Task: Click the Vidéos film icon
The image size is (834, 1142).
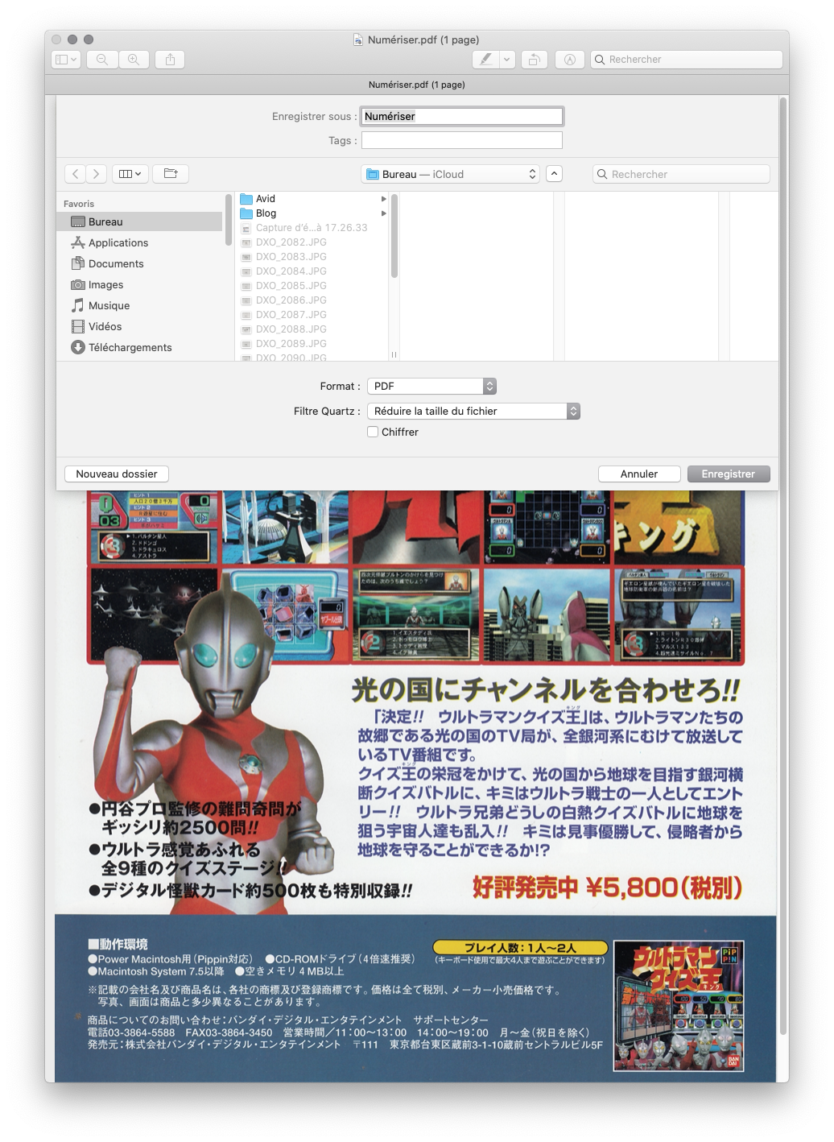Action: [x=78, y=326]
